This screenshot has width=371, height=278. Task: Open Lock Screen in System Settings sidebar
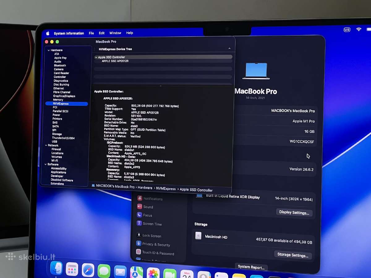[149, 235]
